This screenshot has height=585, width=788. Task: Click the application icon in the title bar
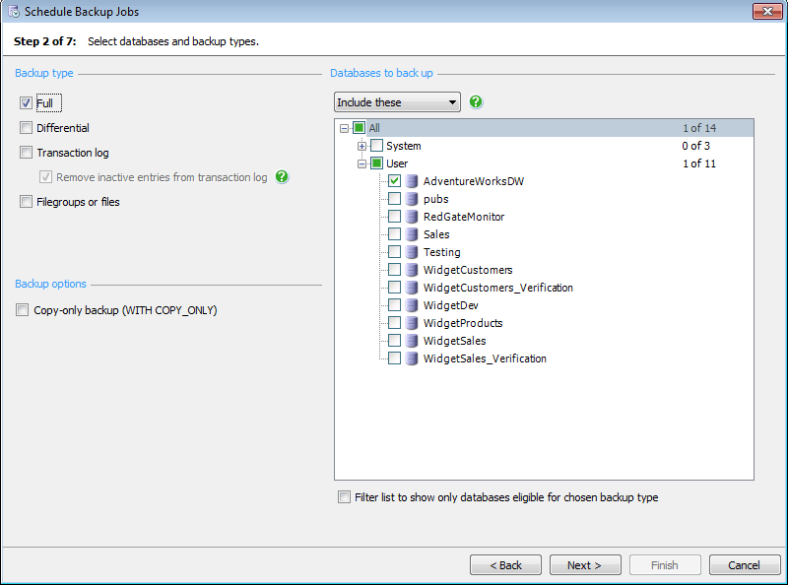pyautogui.click(x=14, y=11)
